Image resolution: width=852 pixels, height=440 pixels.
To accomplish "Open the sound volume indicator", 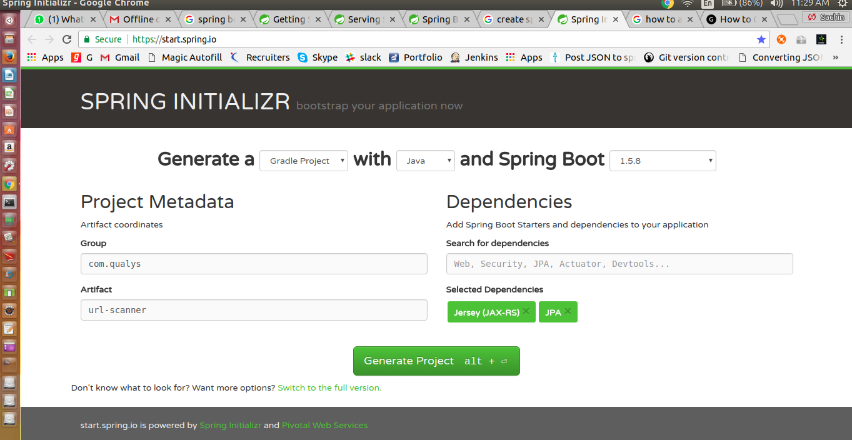I will (x=777, y=4).
